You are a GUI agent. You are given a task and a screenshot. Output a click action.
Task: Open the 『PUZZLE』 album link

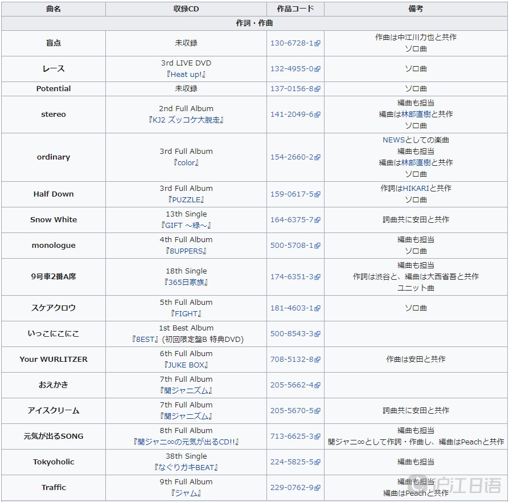186,199
